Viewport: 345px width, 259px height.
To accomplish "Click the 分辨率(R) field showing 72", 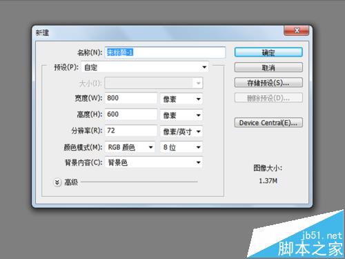I will point(131,131).
